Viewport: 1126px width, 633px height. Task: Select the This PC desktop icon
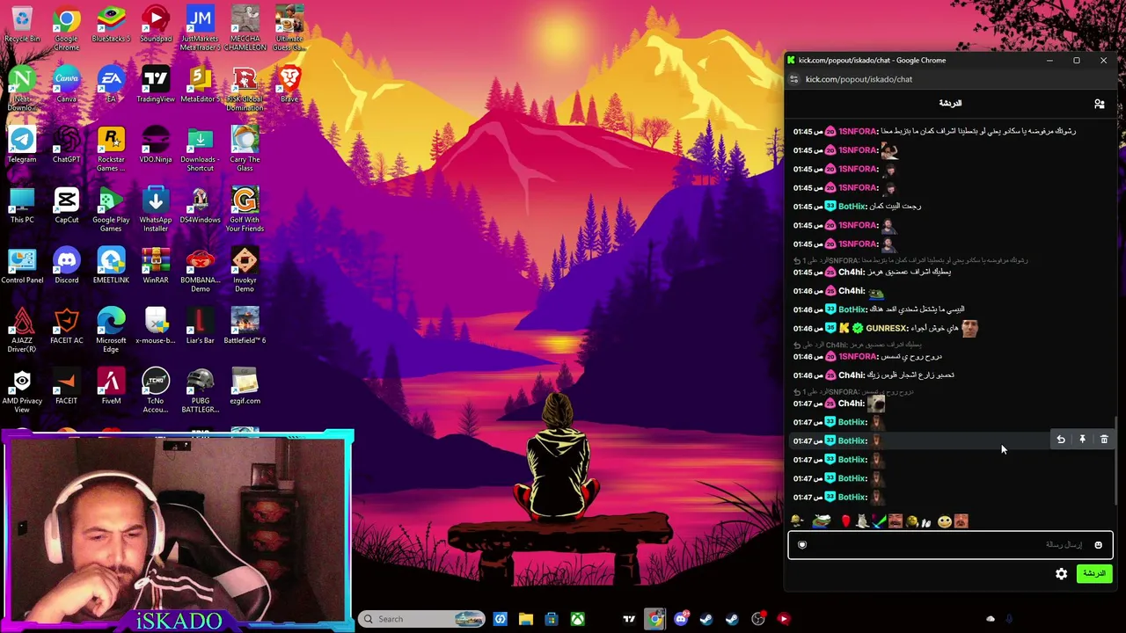[x=22, y=207]
